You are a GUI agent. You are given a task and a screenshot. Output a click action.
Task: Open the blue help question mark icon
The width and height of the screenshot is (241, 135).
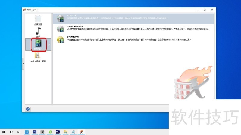(x=28, y=109)
